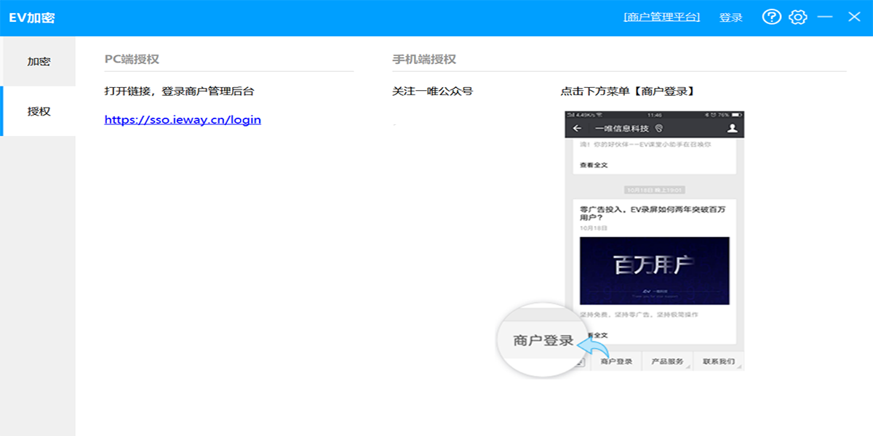Screen dimensions: 873x436
Task: Click the 一唯信息科技 title in phone screenshot
Action: click(x=623, y=129)
